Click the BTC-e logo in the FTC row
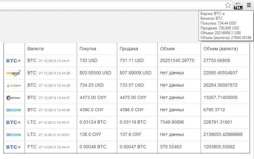The width and height of the screenshot is (254, 159). (x=13, y=147)
